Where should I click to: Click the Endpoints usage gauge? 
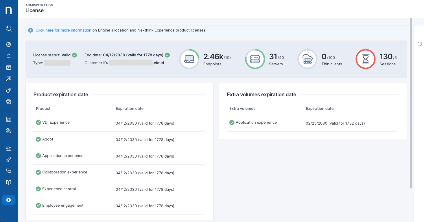(x=189, y=59)
